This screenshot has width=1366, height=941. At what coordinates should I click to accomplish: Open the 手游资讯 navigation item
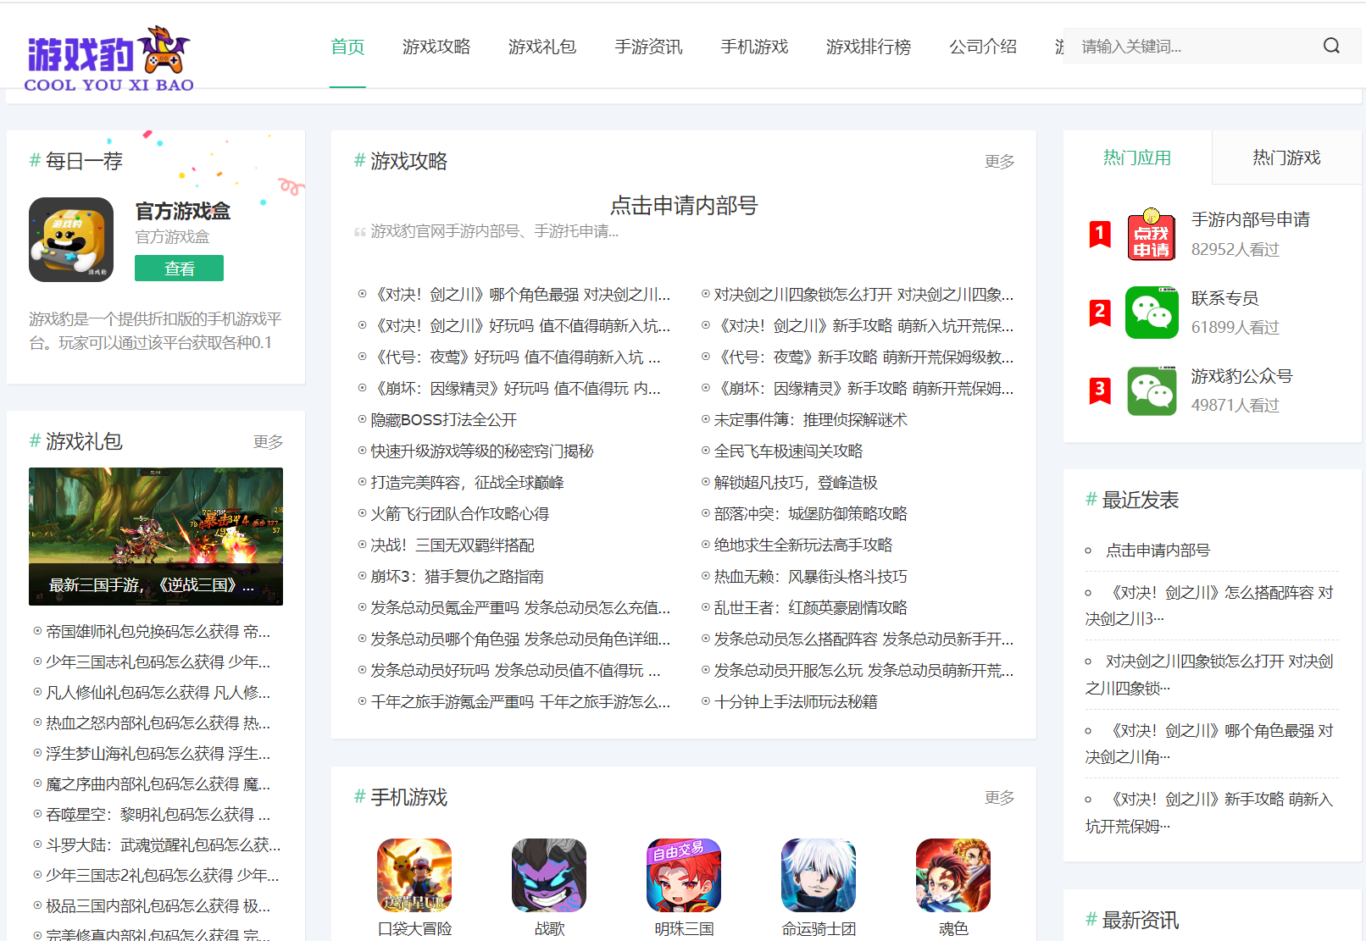tap(649, 47)
